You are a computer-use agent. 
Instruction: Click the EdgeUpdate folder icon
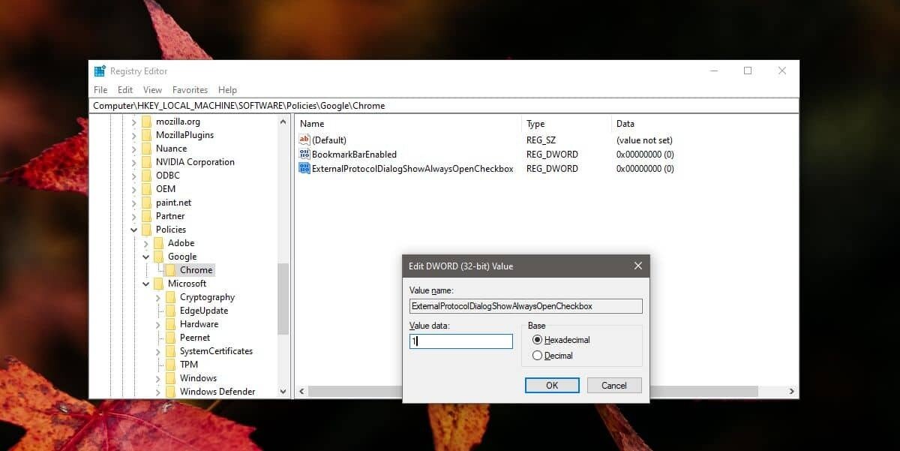pos(171,311)
